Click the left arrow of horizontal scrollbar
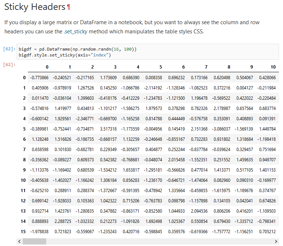Image resolution: width=283 pixels, height=246 pixels. (x=19, y=241)
